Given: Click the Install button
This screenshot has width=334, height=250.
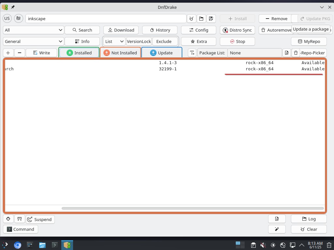Looking at the screenshot, I should [x=237, y=19].
